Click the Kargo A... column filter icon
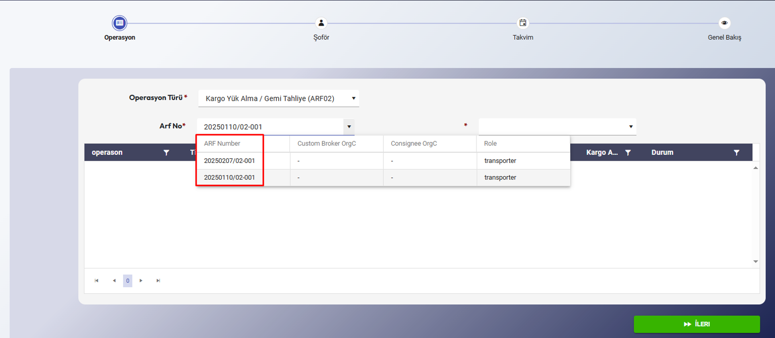The image size is (775, 338). (628, 152)
